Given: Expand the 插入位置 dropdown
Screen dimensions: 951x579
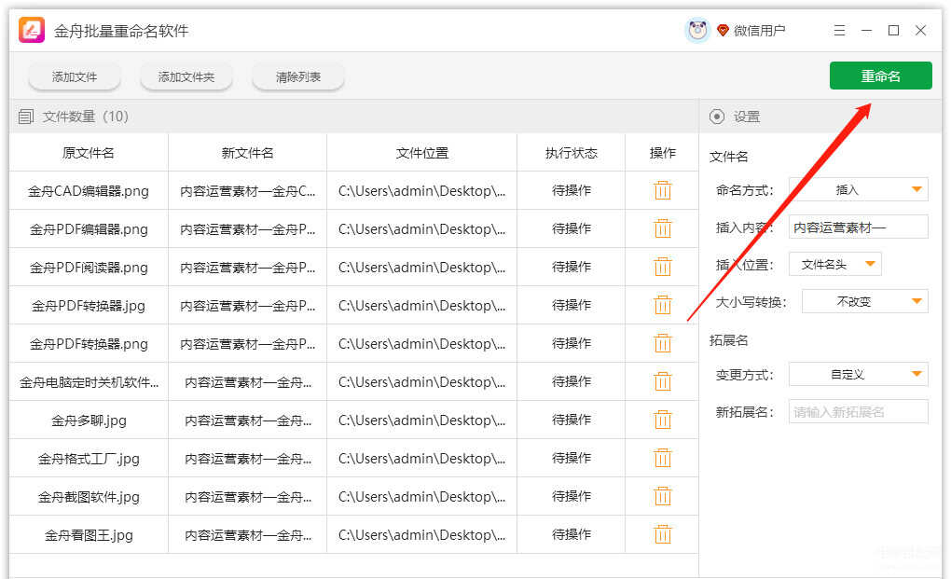Looking at the screenshot, I should pyautogui.click(x=834, y=265).
